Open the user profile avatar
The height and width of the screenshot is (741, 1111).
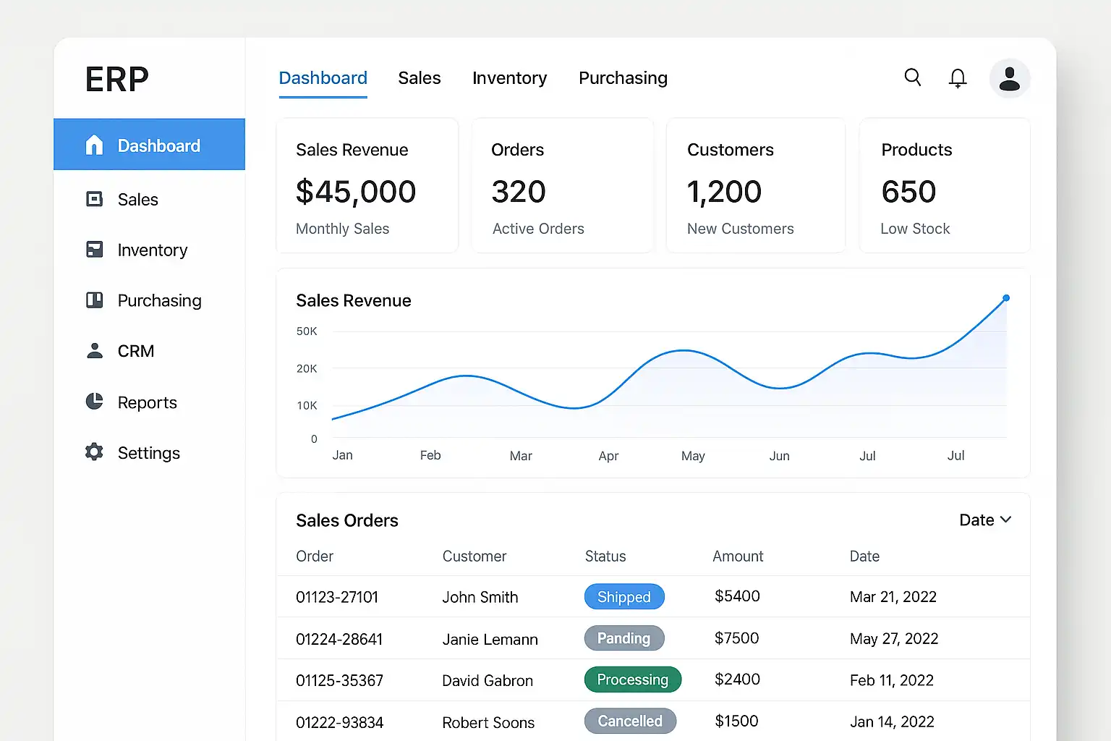(x=1009, y=78)
